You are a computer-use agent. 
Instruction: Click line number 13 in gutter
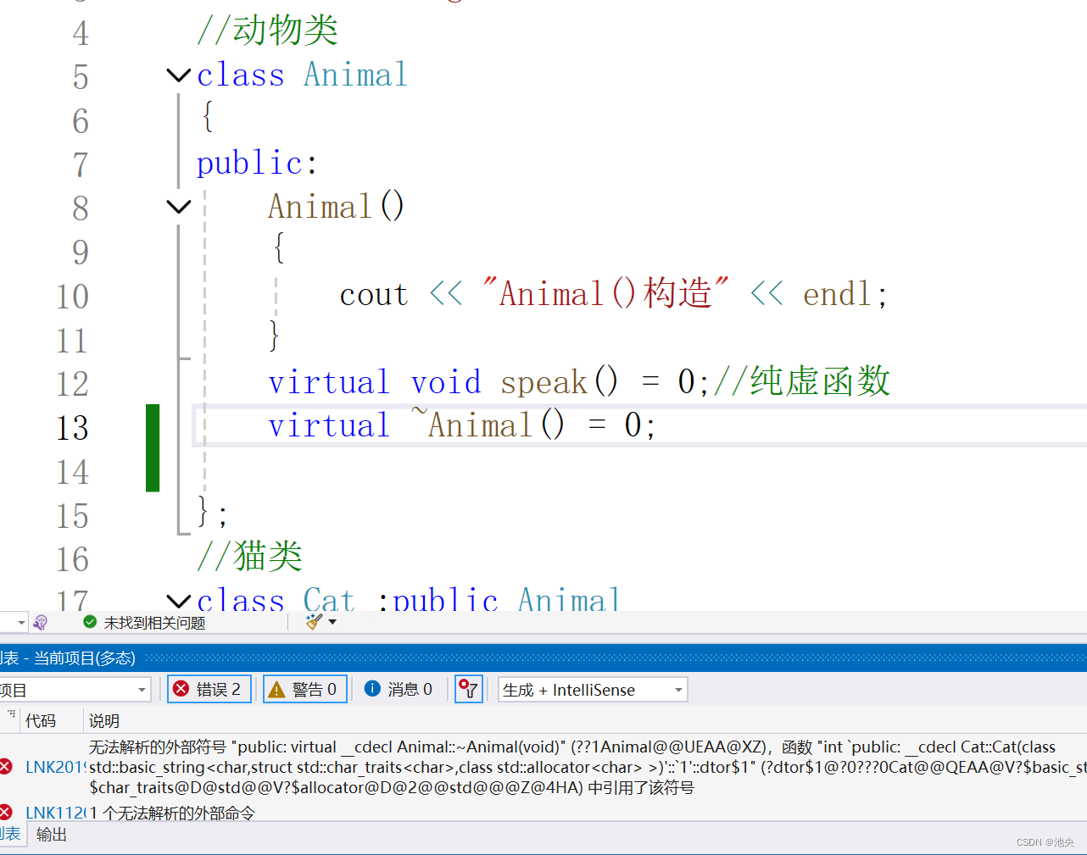click(x=73, y=427)
